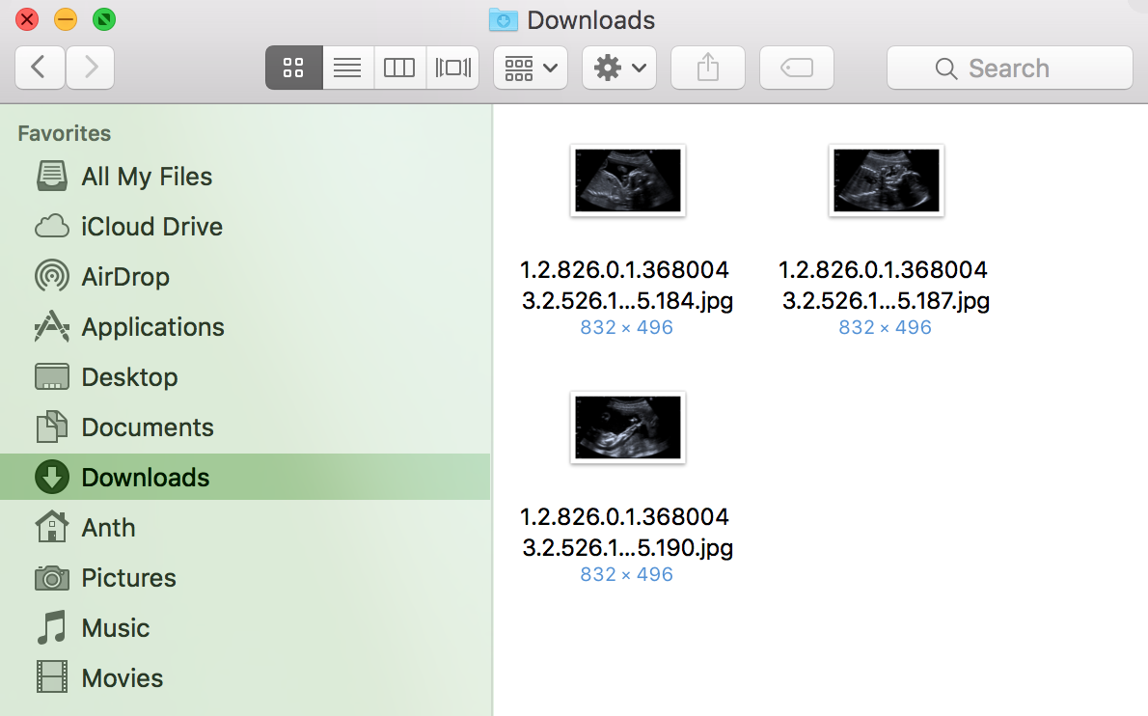Open All My Files in sidebar
This screenshot has width=1148, height=716.
click(x=245, y=177)
